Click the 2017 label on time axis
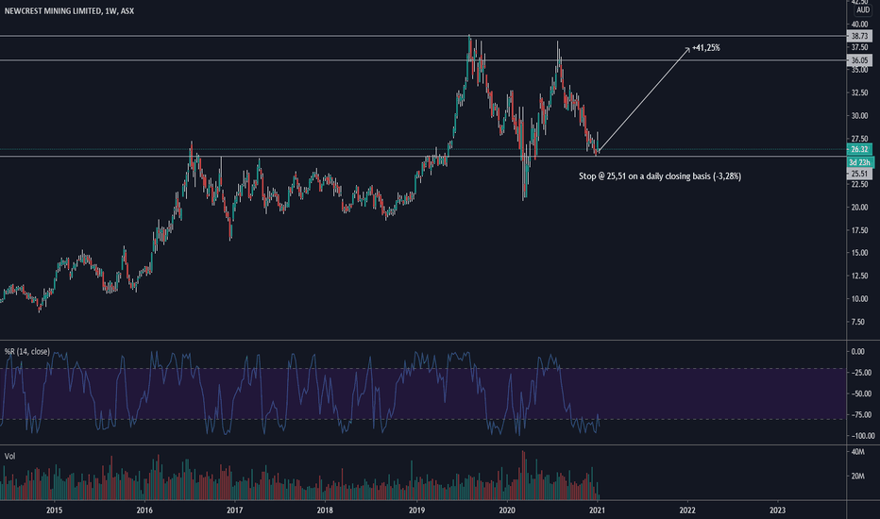This screenshot has height=519, width=880. point(234,510)
